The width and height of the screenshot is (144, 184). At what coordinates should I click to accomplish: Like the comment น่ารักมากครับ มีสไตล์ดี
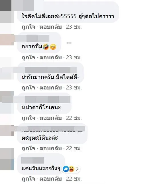29,88
